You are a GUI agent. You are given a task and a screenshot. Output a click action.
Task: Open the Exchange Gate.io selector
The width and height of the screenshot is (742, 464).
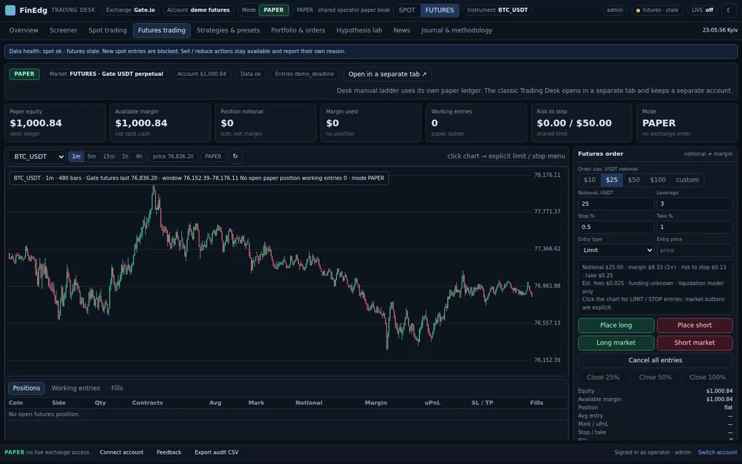[x=130, y=10]
